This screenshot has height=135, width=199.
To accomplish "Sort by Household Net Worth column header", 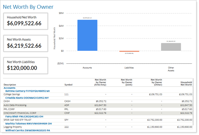I will click(x=186, y=83).
